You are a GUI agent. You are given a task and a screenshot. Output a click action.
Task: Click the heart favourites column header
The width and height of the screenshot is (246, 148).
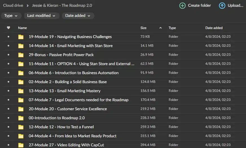tap(8, 28)
